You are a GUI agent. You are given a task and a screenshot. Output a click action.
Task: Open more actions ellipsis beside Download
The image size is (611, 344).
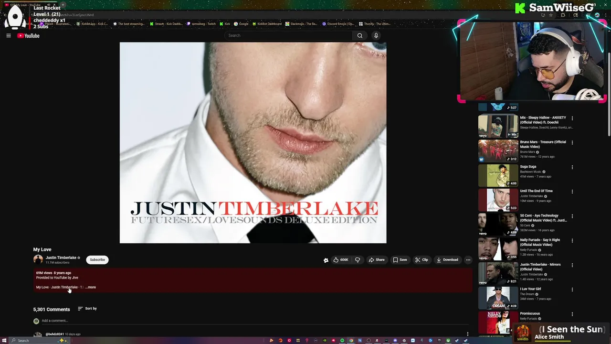click(x=468, y=260)
